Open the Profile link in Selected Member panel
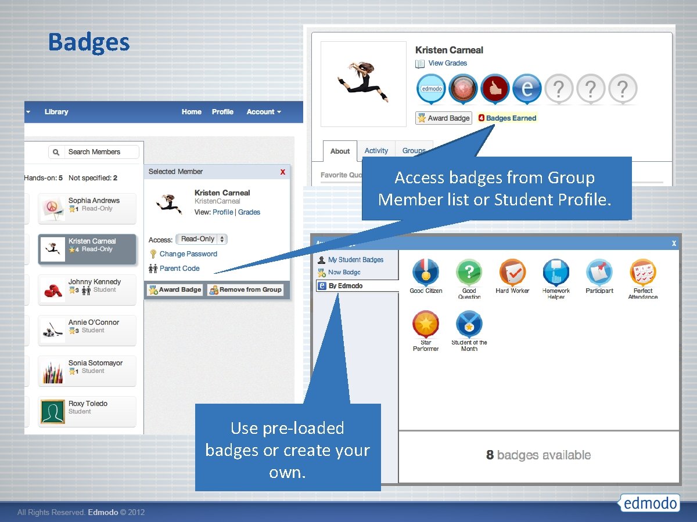 click(222, 212)
